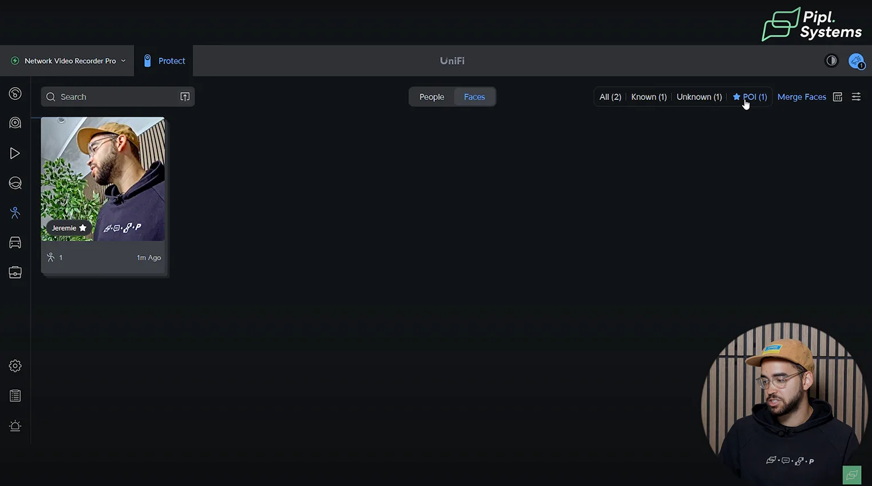
Task: Open the dashboard icon in sidebar
Action: 15,94
